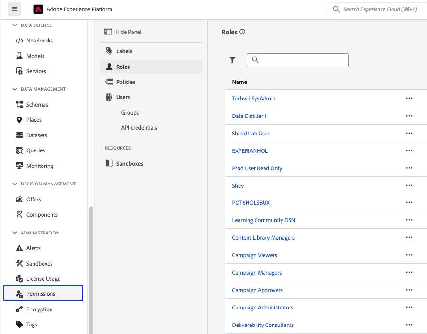Collapse the Data Management section
Image resolution: width=427 pixels, height=334 pixels.
(x=15, y=89)
